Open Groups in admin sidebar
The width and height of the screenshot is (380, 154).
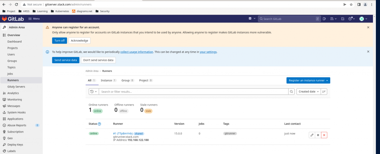tap(12, 61)
